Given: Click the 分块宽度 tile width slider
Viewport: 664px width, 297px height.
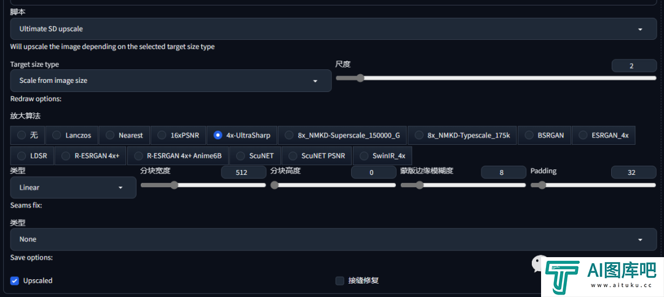Looking at the screenshot, I should (x=204, y=185).
